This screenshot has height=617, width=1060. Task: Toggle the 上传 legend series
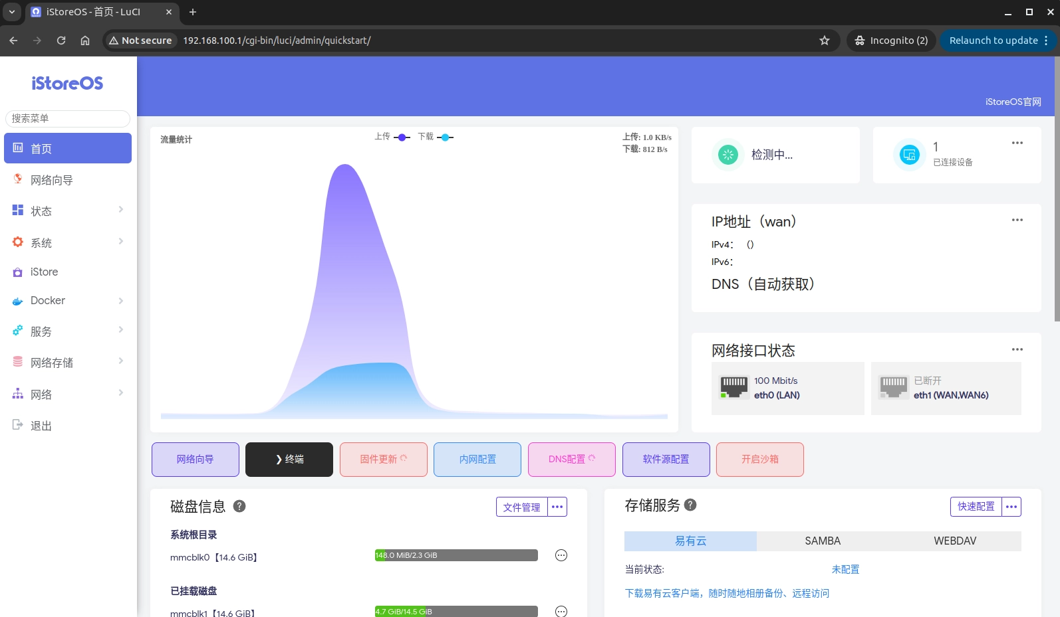[392, 137]
